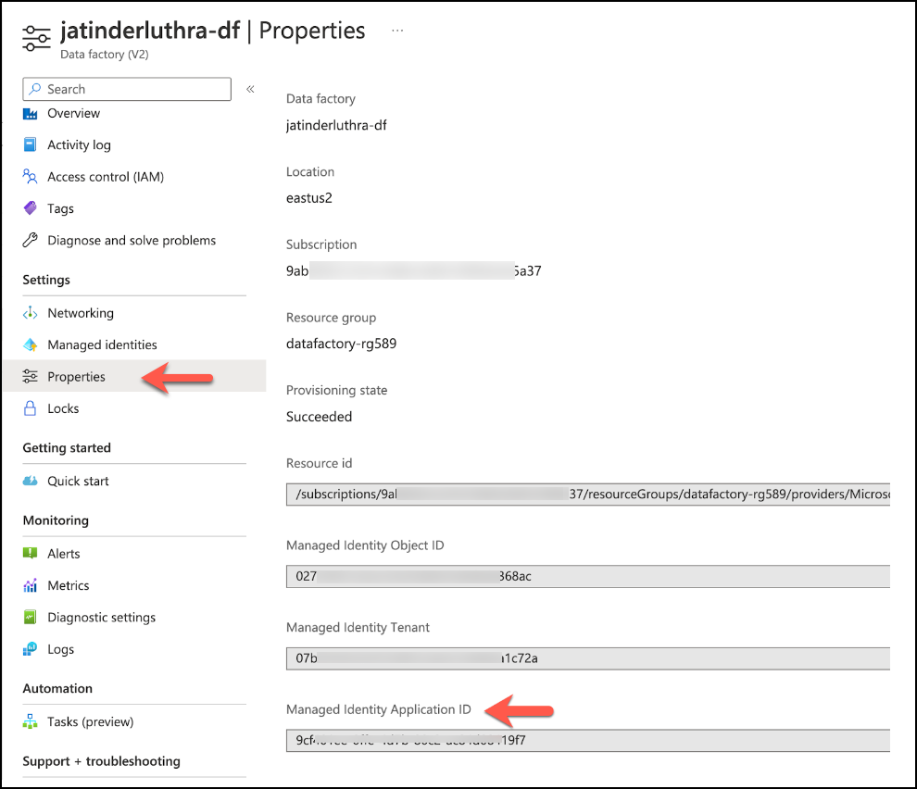This screenshot has height=789, width=917.
Task: Click the purple Tags icon
Action: pyautogui.click(x=31, y=209)
